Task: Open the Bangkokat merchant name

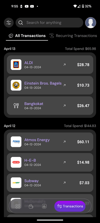Action: 34,104
